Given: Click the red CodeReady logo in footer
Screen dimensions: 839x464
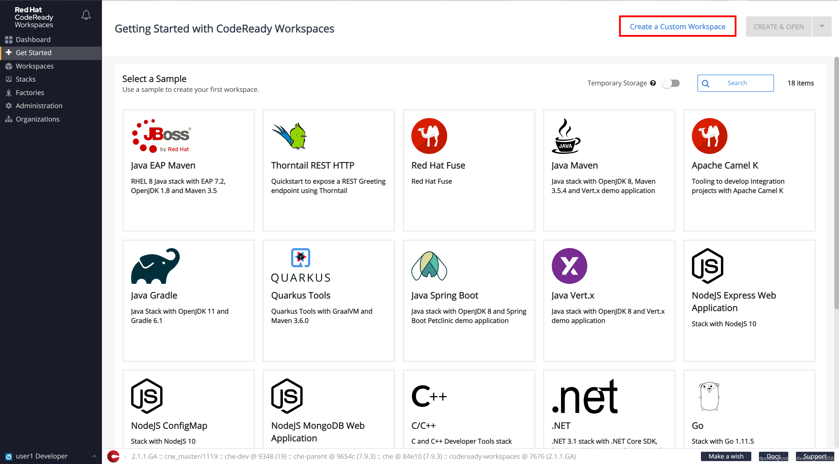Looking at the screenshot, I should [x=113, y=456].
